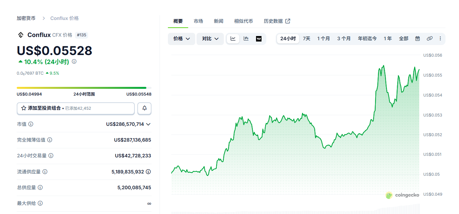
Task: Open the TradingView chart icon
Action: 259,39
